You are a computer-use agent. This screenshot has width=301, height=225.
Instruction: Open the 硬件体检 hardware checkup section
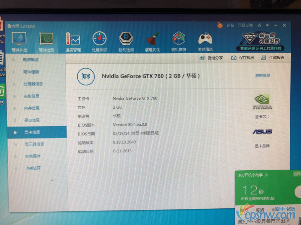[x=19, y=42]
